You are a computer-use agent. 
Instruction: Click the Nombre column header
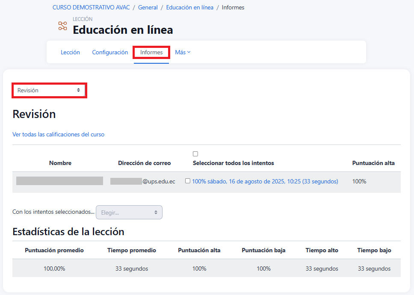pyautogui.click(x=60, y=163)
